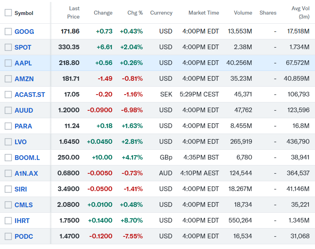The height and width of the screenshot is (249, 315).
Task: Tick the select-all checkbox beside Symbol
Action: pyautogui.click(x=8, y=13)
